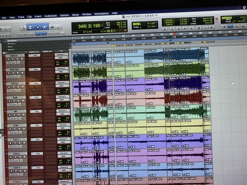Click the Trim insert on SnB track
The width and height of the screenshot is (247, 185).
36,97
